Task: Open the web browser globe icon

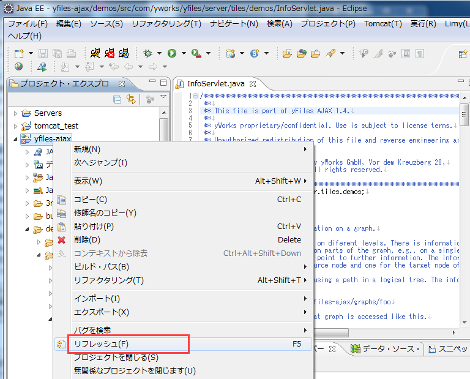Action: click(x=18, y=67)
